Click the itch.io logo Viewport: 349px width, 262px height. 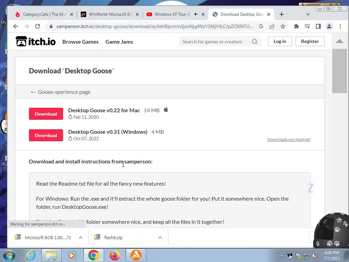tap(35, 41)
